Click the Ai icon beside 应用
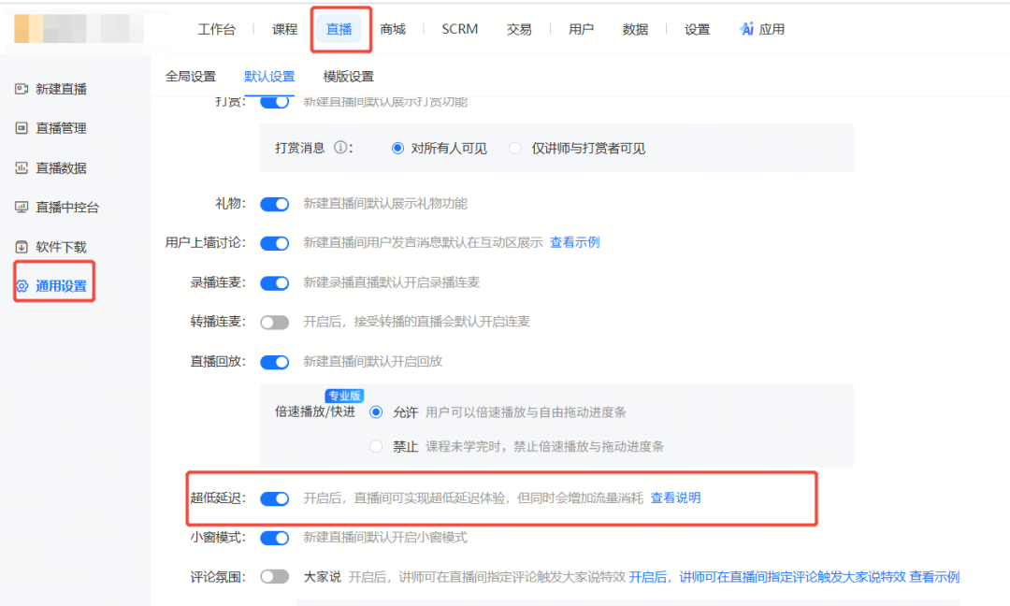 746,29
